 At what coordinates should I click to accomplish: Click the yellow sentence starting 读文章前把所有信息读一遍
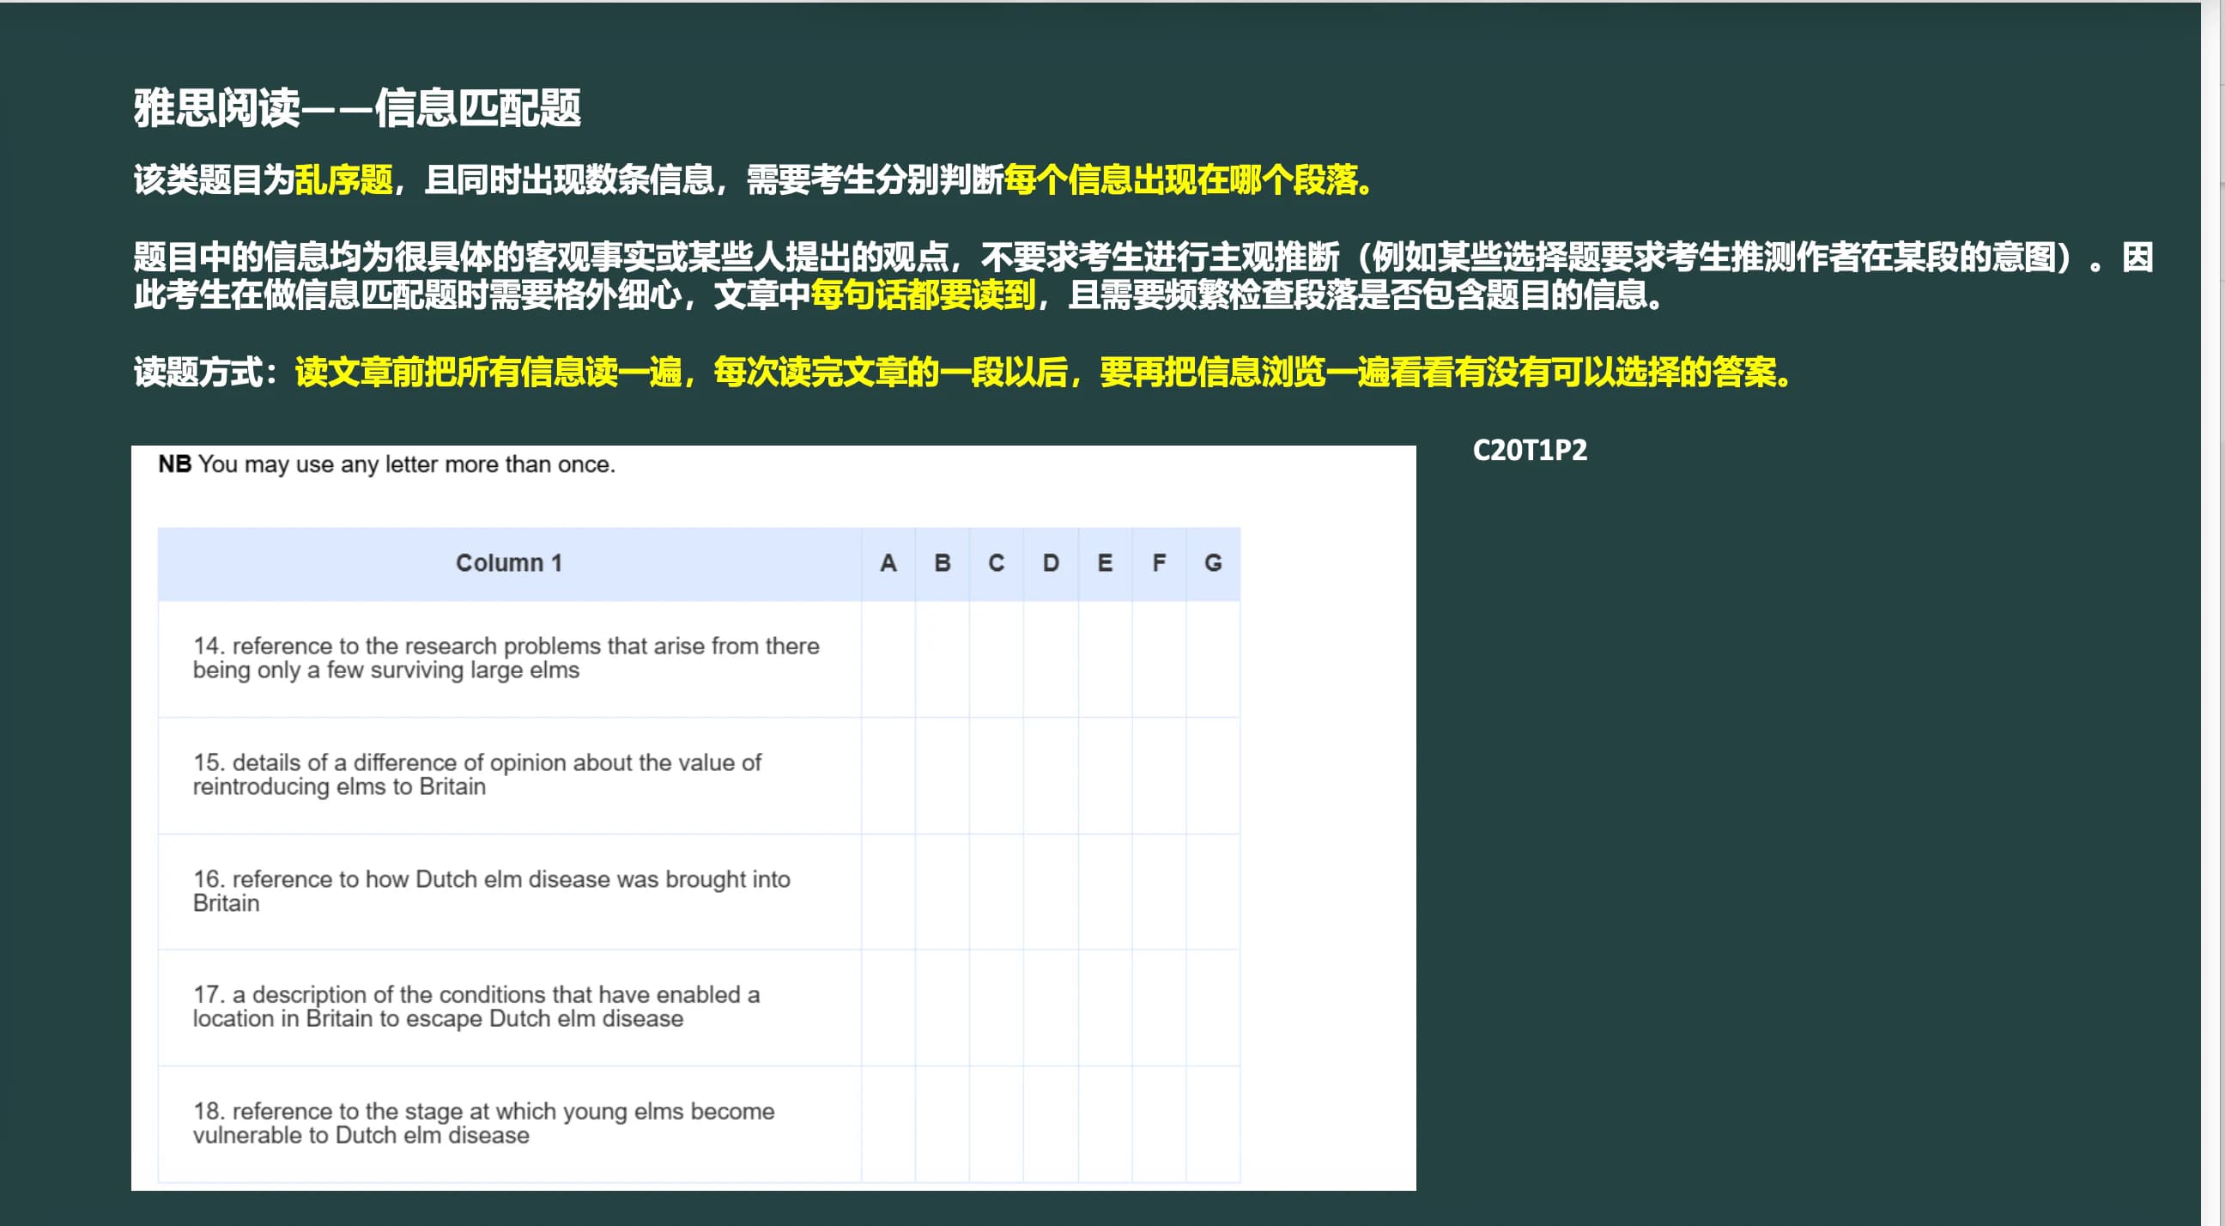[x=1044, y=373]
